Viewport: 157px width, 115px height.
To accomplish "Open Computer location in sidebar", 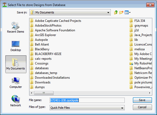I will click(15, 83).
